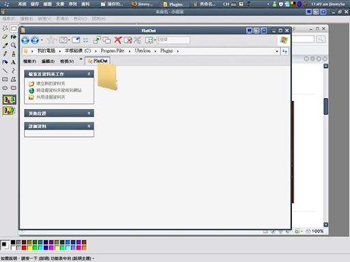Click the CH language indicator in the top bar
This screenshot has width=350, height=262.
226,4
